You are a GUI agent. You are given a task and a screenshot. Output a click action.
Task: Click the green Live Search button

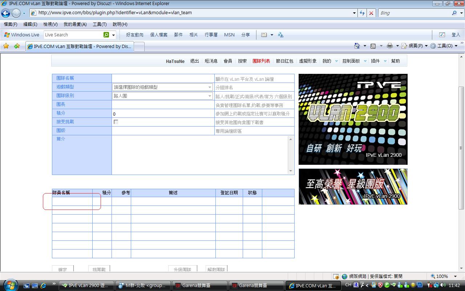pyautogui.click(x=106, y=35)
